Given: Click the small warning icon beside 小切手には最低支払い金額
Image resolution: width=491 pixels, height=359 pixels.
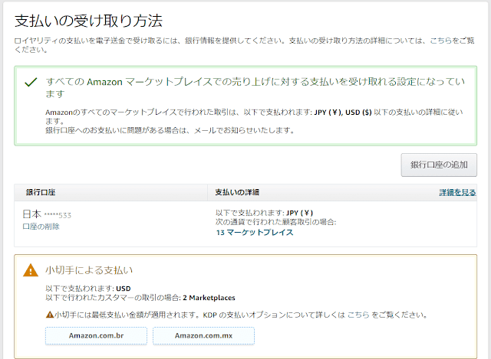Looking at the screenshot, I should (x=49, y=315).
